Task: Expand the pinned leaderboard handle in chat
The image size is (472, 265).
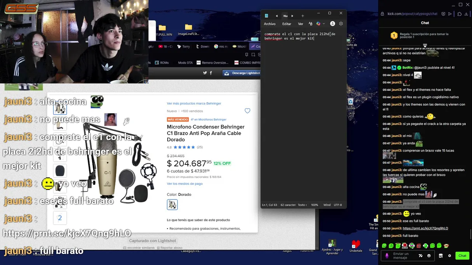Action: pos(425,46)
